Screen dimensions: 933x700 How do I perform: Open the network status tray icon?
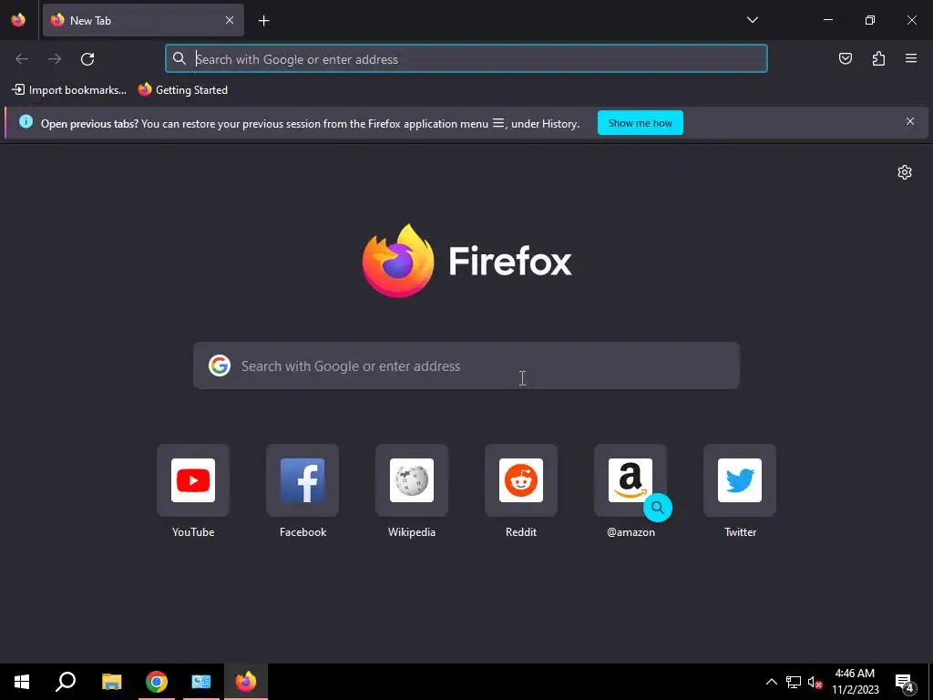click(x=794, y=682)
